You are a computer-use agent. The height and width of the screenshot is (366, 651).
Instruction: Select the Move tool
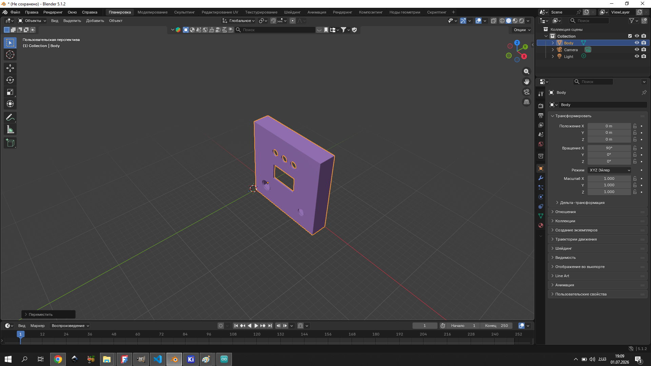10,68
